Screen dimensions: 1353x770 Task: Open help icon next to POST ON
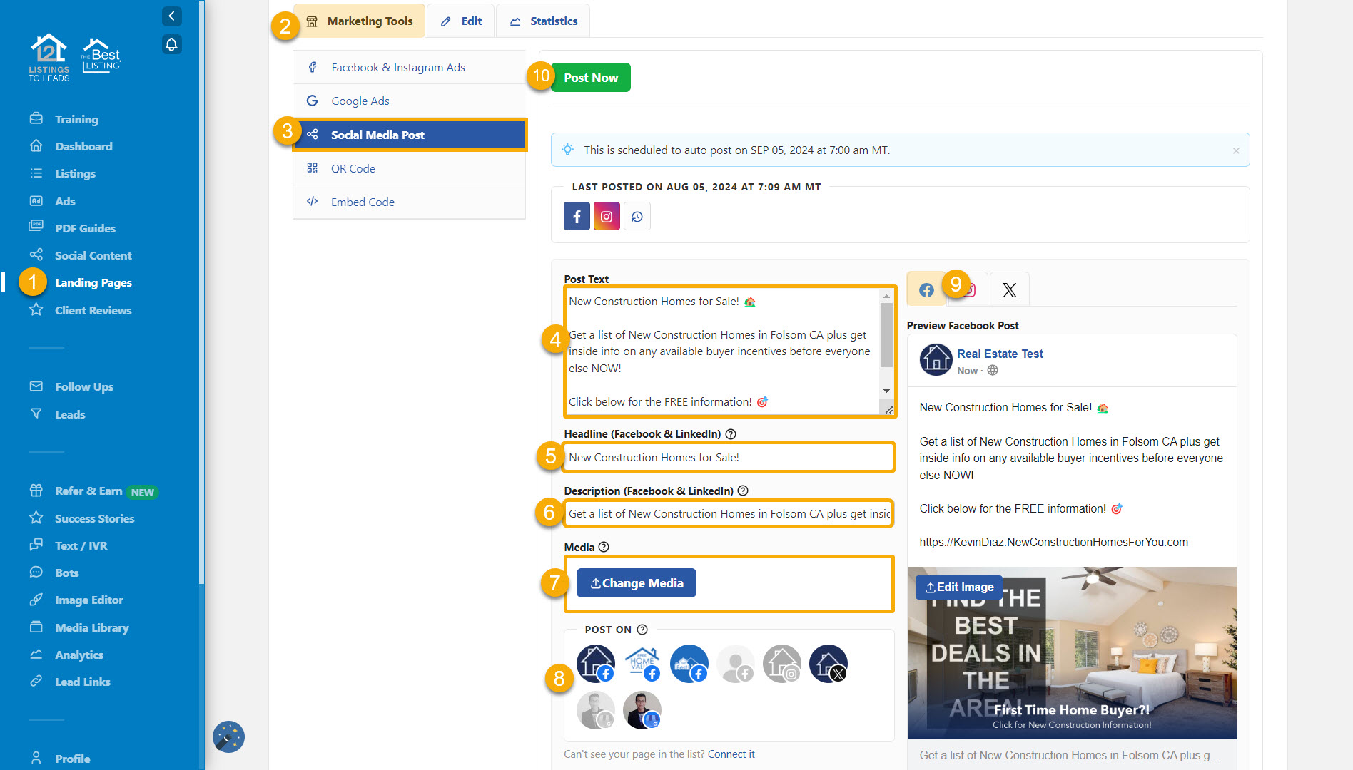642,630
